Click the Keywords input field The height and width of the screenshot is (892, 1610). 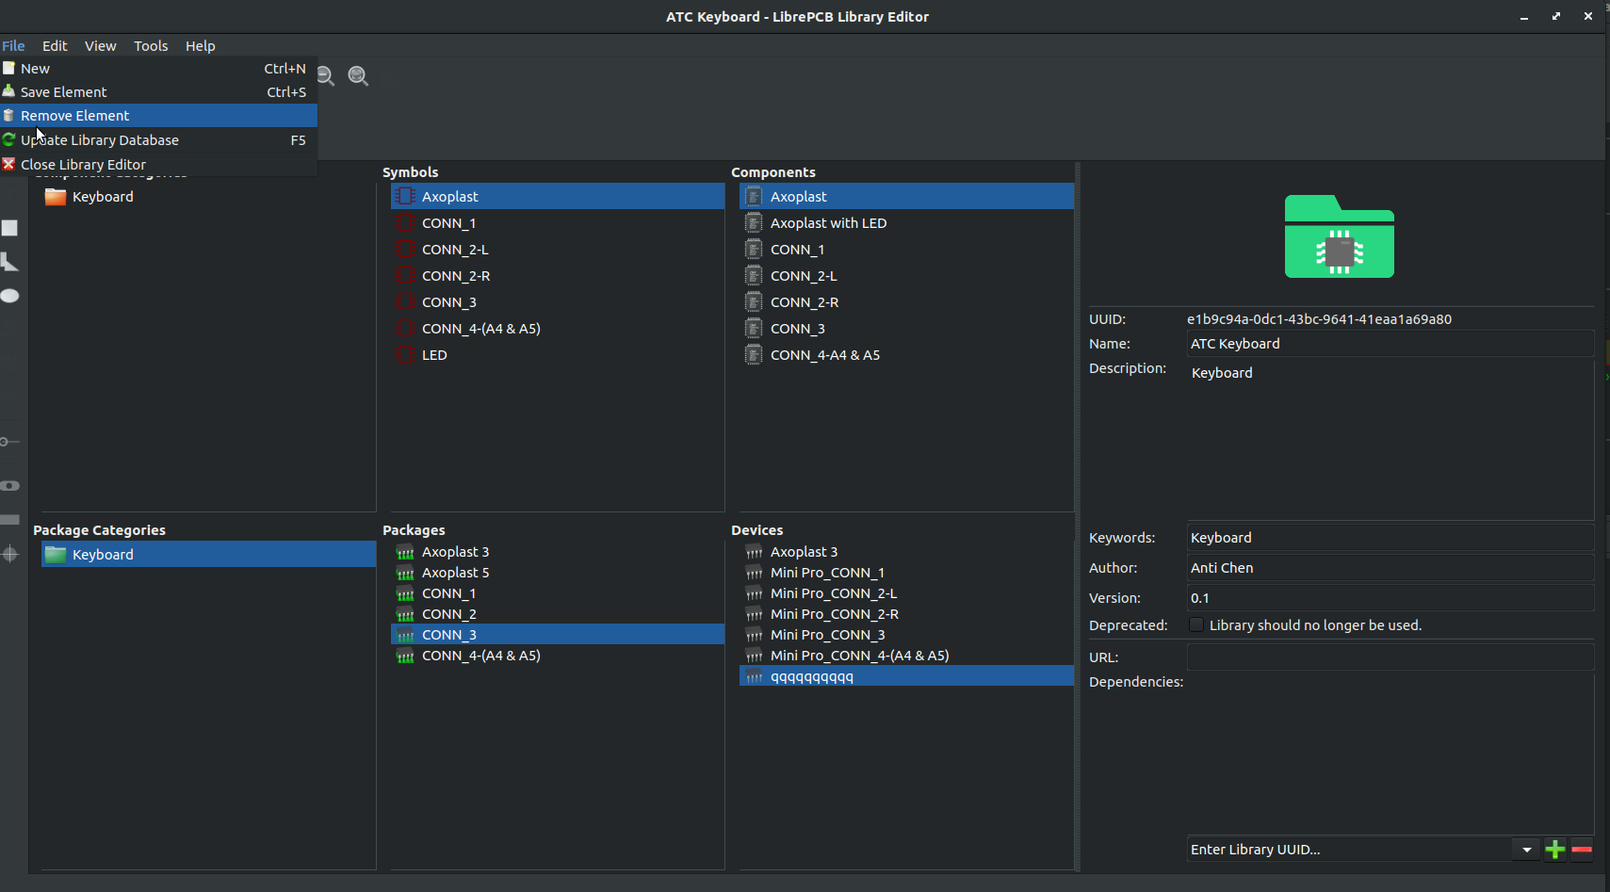coord(1390,538)
